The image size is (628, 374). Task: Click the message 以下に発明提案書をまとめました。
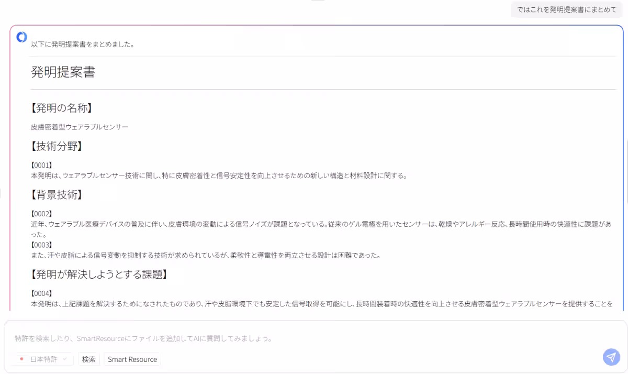tap(83, 44)
